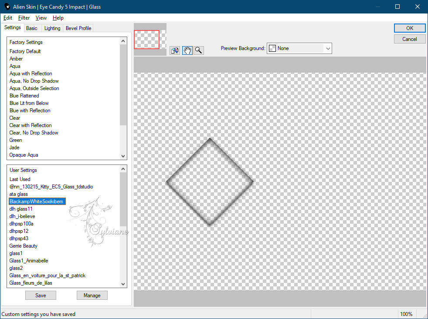Click the Alien Skin title bar logo
428x319 pixels.
tap(7, 7)
